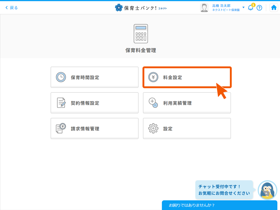The height and width of the screenshot is (210, 280).
Task: Click the yen coin icon for 料金設定
Action: (x=153, y=77)
